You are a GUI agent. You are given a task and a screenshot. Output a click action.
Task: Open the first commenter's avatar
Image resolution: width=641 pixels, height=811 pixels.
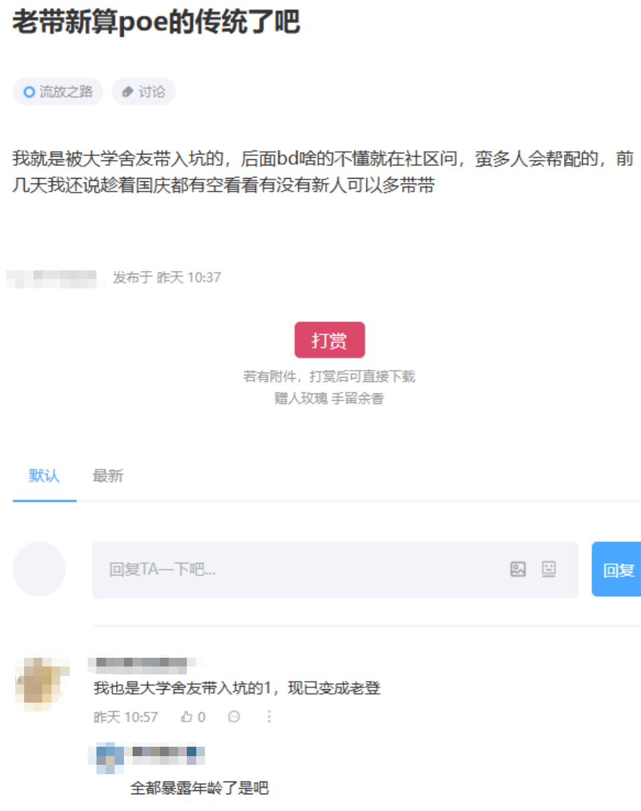coord(42,683)
